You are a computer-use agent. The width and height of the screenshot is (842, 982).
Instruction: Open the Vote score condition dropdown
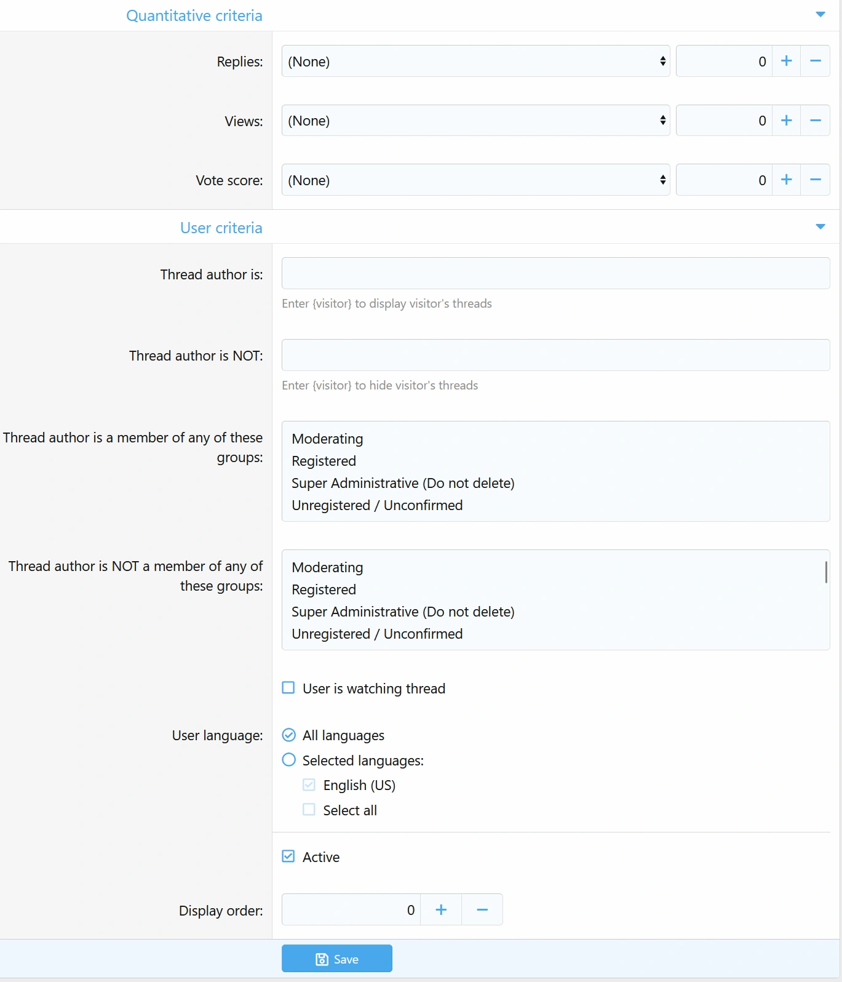point(475,180)
